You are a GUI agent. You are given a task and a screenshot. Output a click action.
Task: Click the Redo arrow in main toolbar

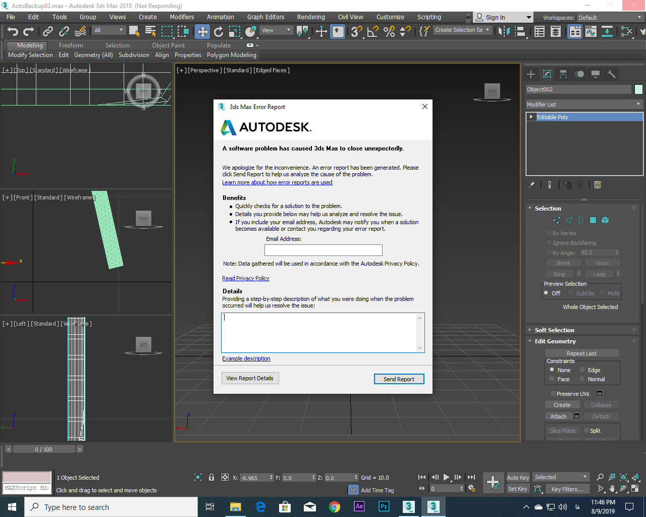click(x=29, y=31)
